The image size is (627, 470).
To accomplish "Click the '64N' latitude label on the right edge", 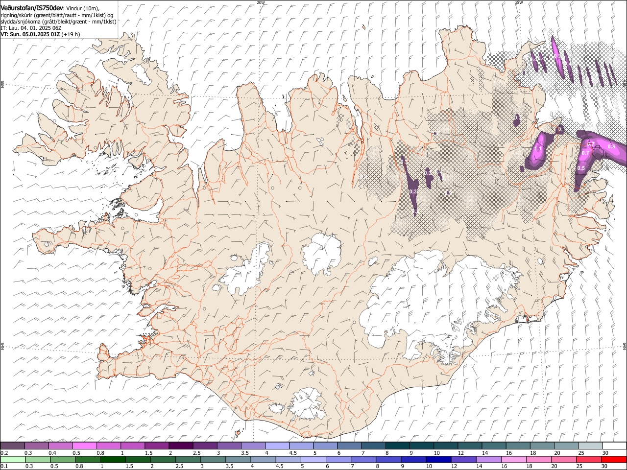I will click(625, 346).
